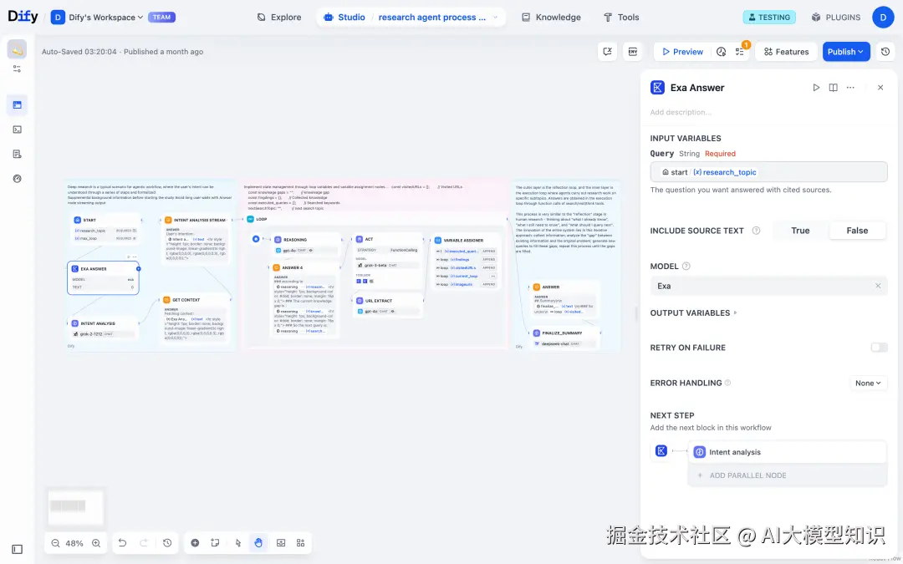The image size is (903, 564).
Task: Click the TESTING environment badge
Action: click(769, 18)
